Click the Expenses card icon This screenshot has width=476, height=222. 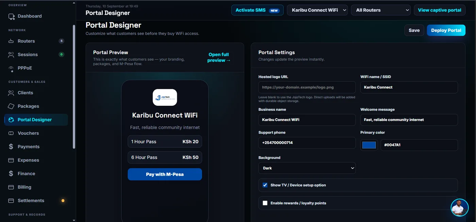pyautogui.click(x=11, y=160)
